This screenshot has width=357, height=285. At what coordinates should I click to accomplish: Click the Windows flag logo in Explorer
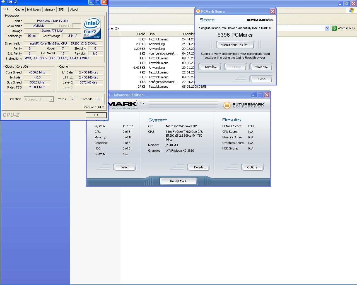tap(352, 10)
